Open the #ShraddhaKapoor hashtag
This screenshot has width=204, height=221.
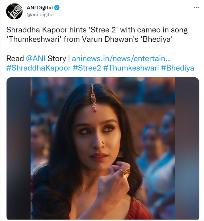click(x=41, y=68)
